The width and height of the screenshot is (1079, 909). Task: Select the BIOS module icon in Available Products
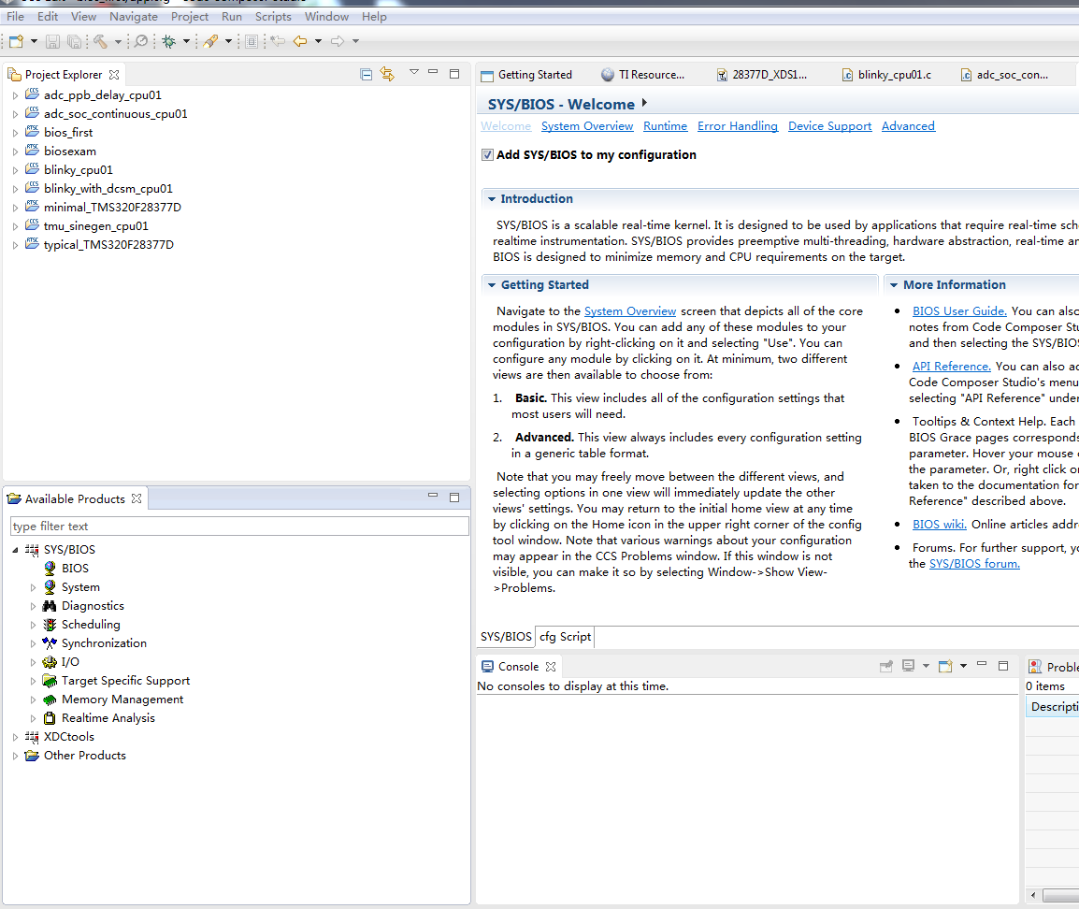[50, 569]
